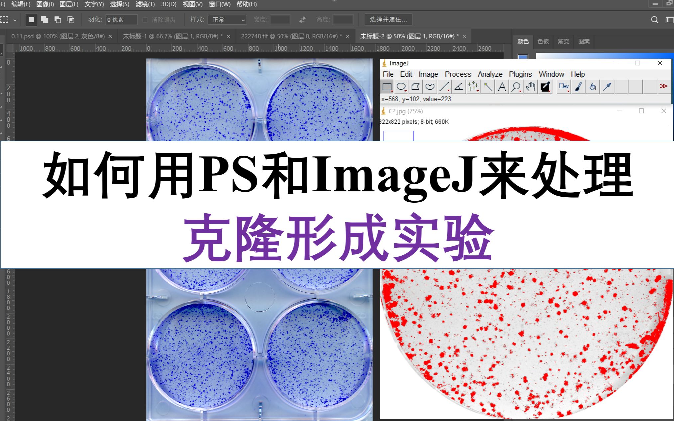Viewport: 674px width, 421px height.
Task: Open Photoshop 选择(S) menu
Action: point(120,4)
